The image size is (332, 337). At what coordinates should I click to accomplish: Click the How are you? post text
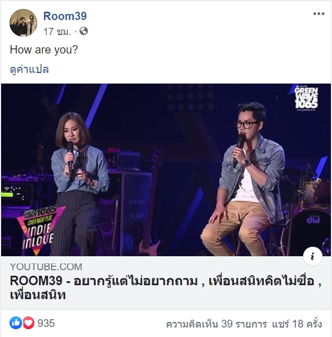coord(44,50)
